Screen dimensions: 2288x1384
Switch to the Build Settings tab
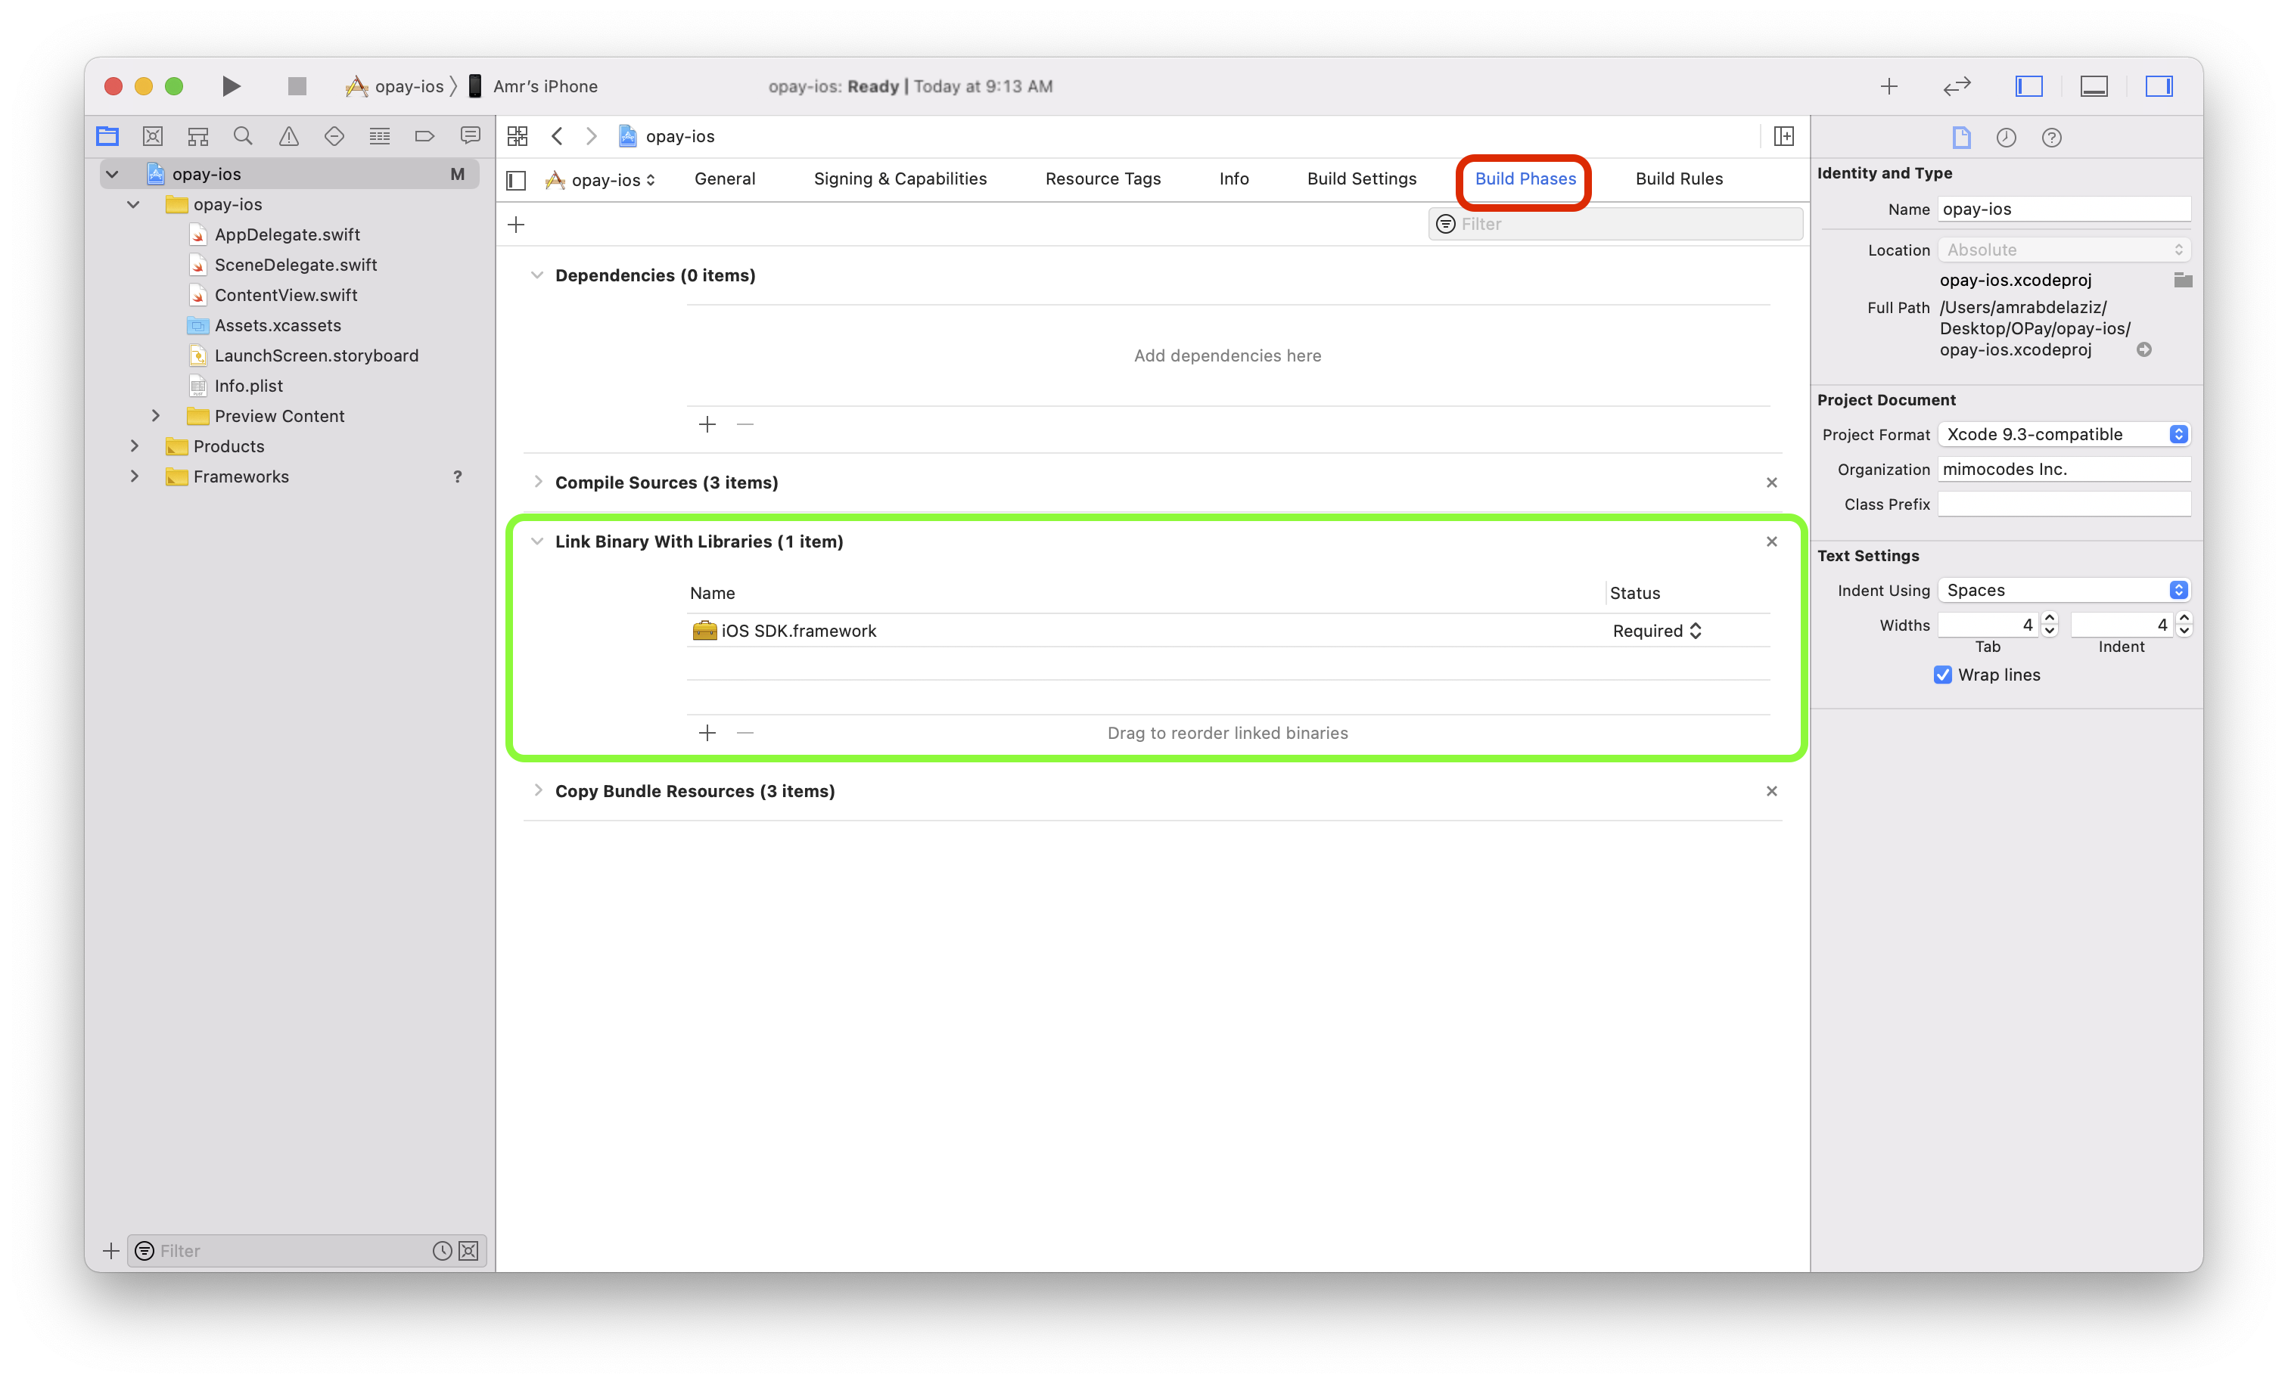point(1361,179)
